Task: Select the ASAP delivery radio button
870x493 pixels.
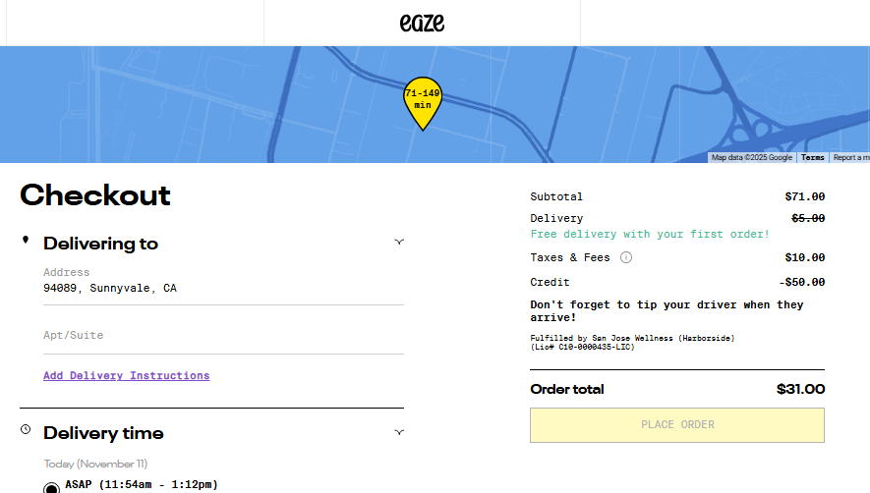Action: (x=51, y=486)
